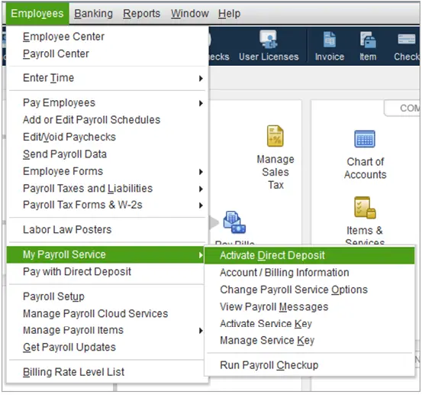Screen dimensions: 422x395
Task: Expand Payroll Tax Forms & W-2s submenu
Action: tap(107, 205)
